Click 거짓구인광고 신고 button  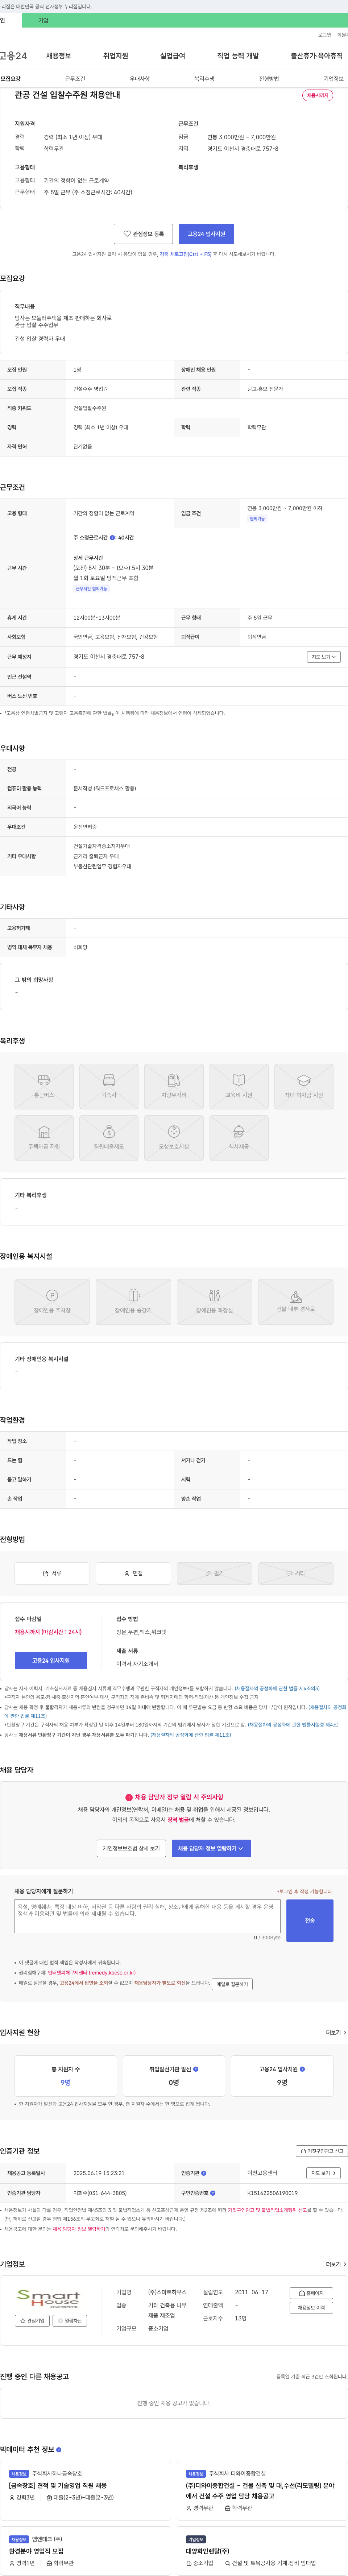click(322, 2151)
